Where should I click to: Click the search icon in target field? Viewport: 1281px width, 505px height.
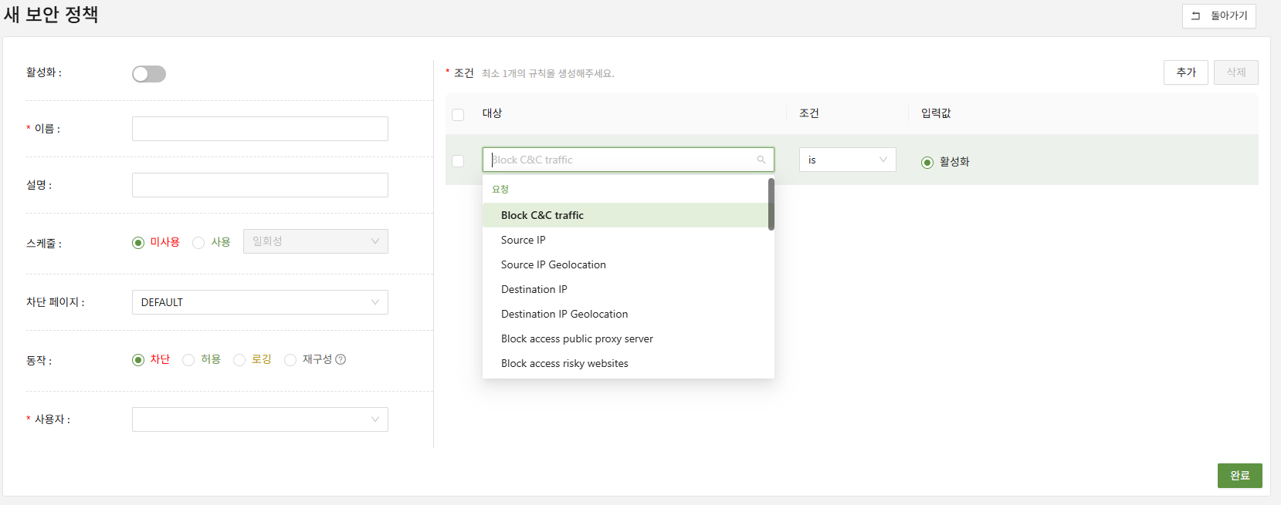point(761,160)
